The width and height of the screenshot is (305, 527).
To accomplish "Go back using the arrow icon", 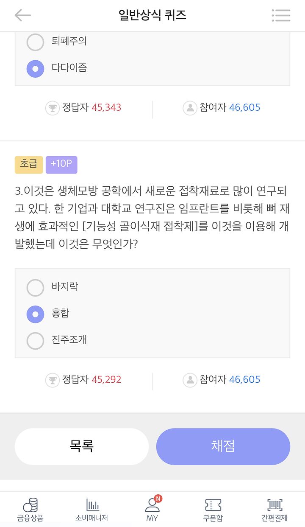I will click(x=23, y=16).
